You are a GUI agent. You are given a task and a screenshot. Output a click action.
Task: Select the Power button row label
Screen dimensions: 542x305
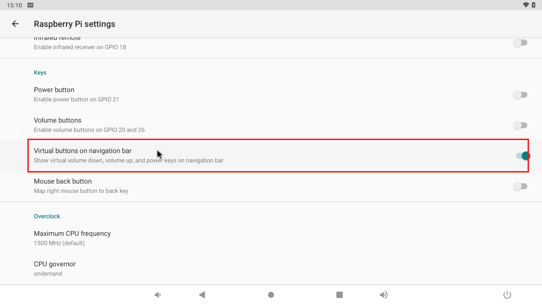54,90
